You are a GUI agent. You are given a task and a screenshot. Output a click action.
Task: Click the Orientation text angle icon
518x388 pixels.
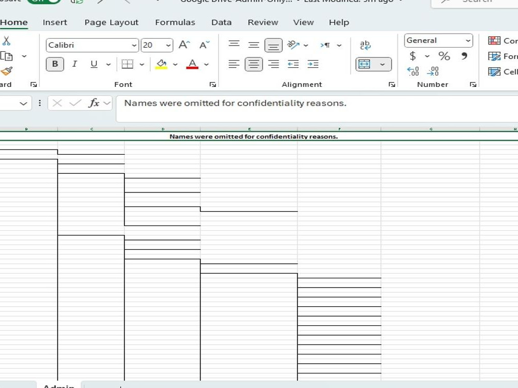293,45
